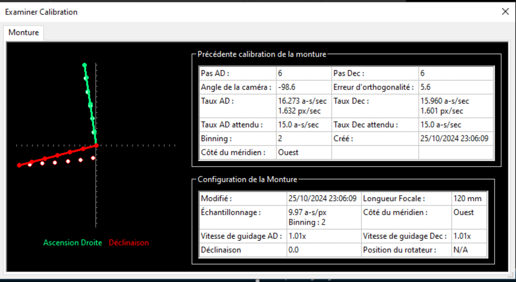Select the Monture tab
This screenshot has width=516, height=282.
point(24,33)
